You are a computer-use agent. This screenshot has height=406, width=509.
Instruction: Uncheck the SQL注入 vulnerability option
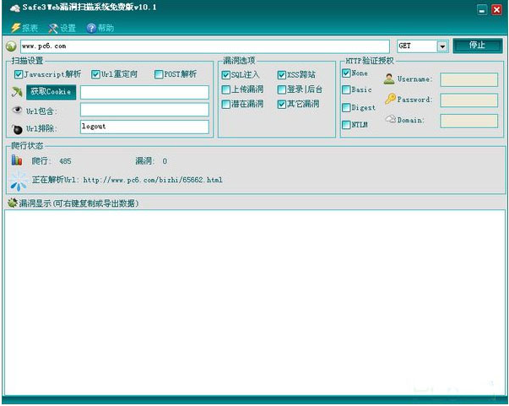(x=226, y=75)
